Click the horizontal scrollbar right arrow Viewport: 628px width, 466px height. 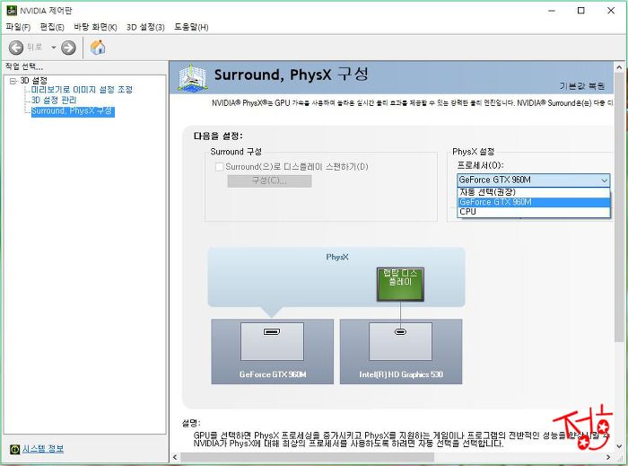(x=608, y=457)
